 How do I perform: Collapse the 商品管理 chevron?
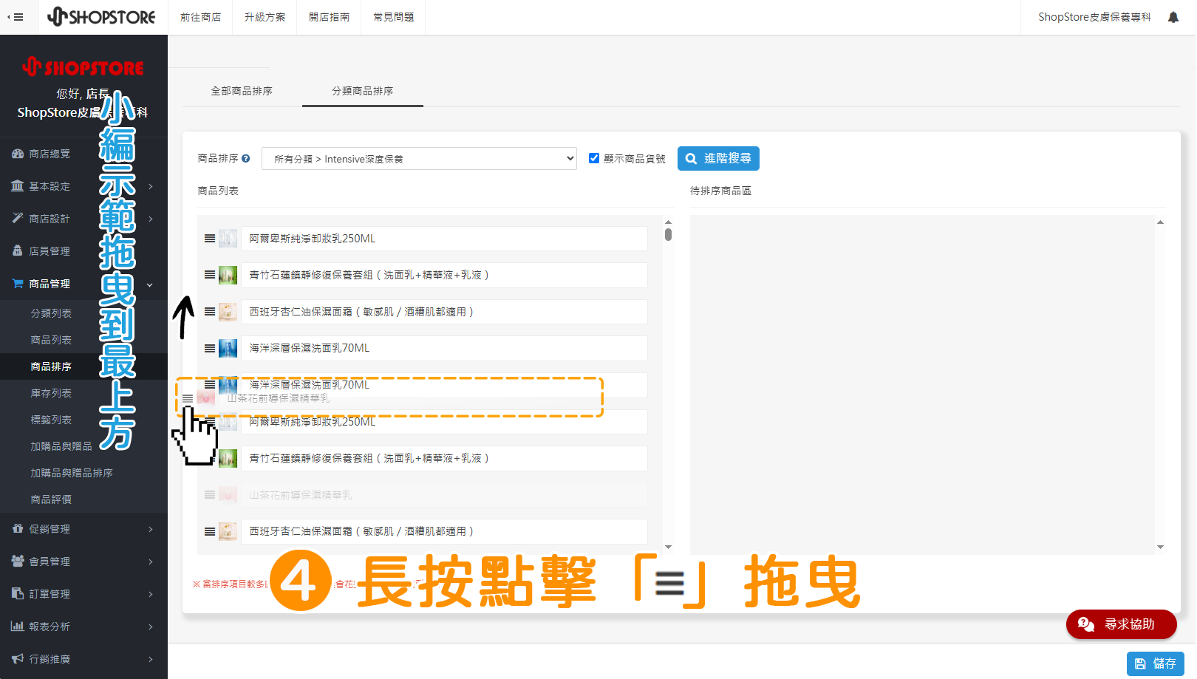point(150,284)
